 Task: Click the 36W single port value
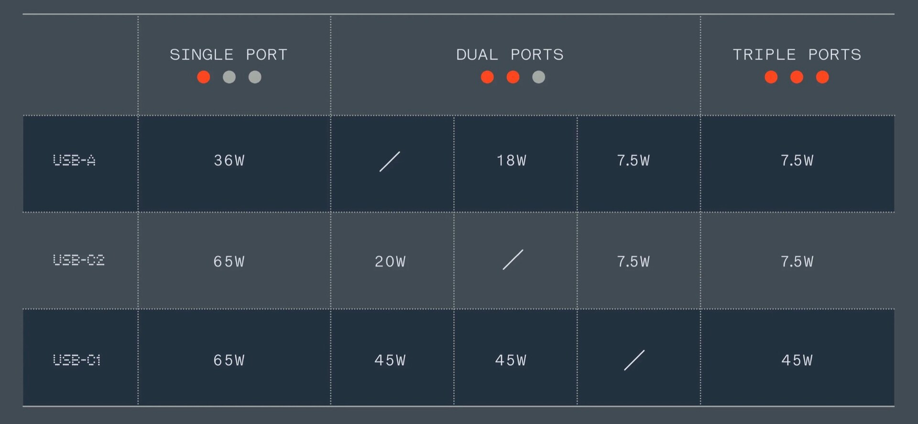229,160
